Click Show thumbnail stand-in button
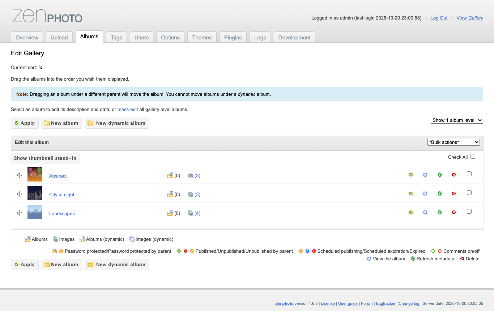The image size is (494, 311). pos(46,158)
